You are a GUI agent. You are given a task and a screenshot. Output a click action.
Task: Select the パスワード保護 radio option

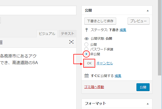pos(86,49)
